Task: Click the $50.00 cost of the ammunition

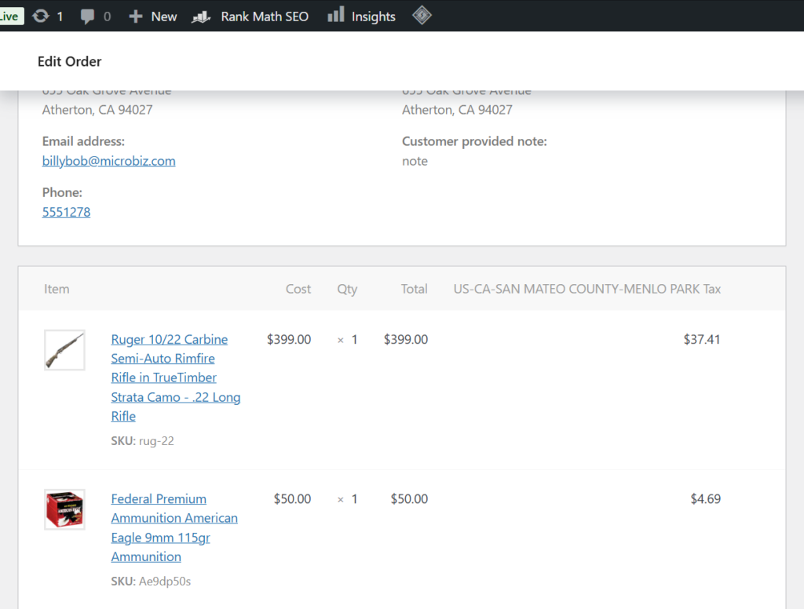Action: 292,499
